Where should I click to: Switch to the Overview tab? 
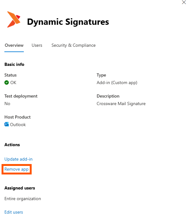coord(14,45)
